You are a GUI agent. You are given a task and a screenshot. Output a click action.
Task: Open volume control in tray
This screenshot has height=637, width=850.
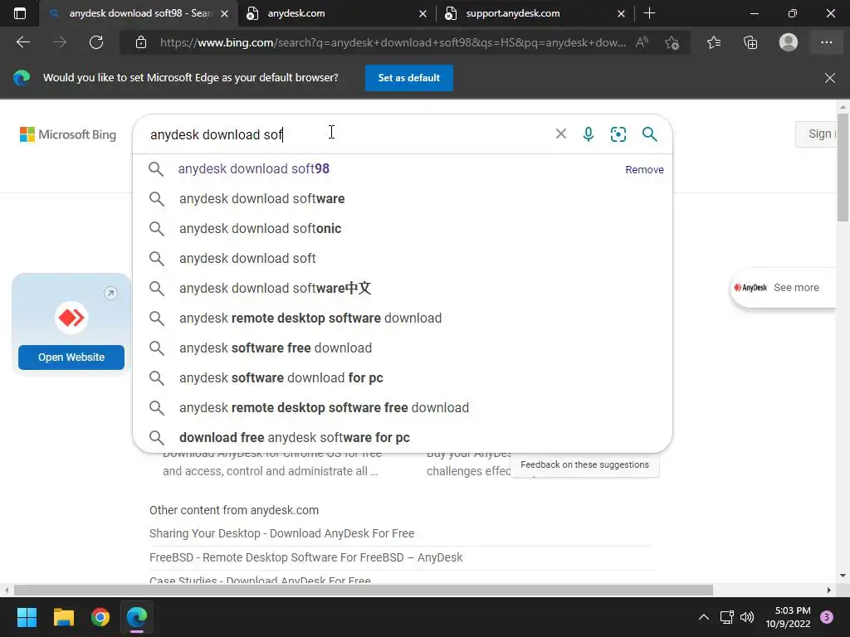[x=747, y=617]
